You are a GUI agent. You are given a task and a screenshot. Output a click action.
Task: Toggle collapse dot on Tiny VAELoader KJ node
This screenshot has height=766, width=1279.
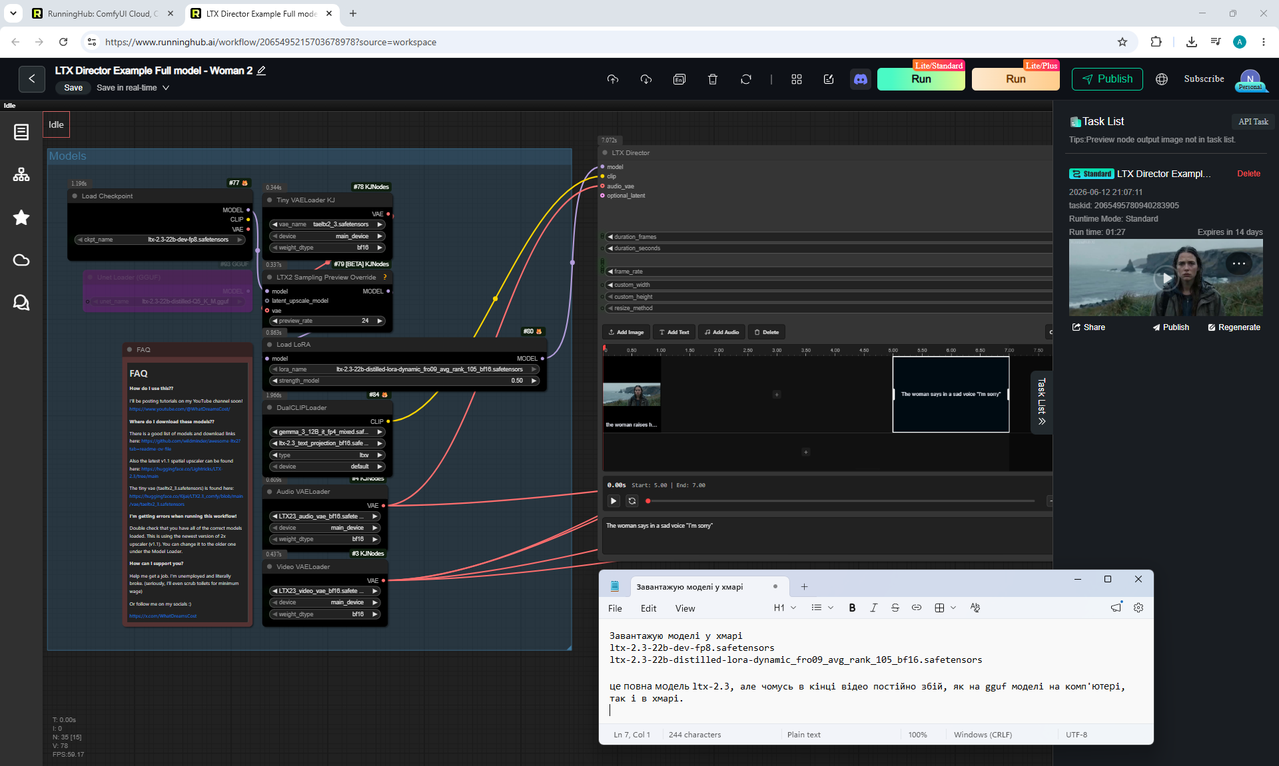tap(270, 200)
